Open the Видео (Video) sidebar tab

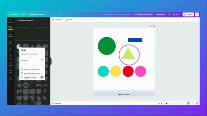pos(10,71)
